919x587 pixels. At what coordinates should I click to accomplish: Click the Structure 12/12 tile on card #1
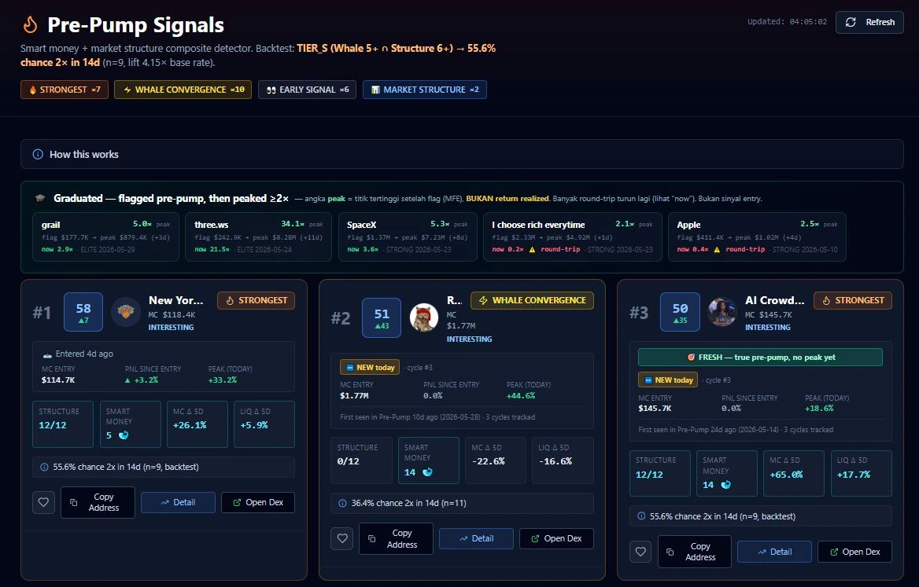click(63, 424)
